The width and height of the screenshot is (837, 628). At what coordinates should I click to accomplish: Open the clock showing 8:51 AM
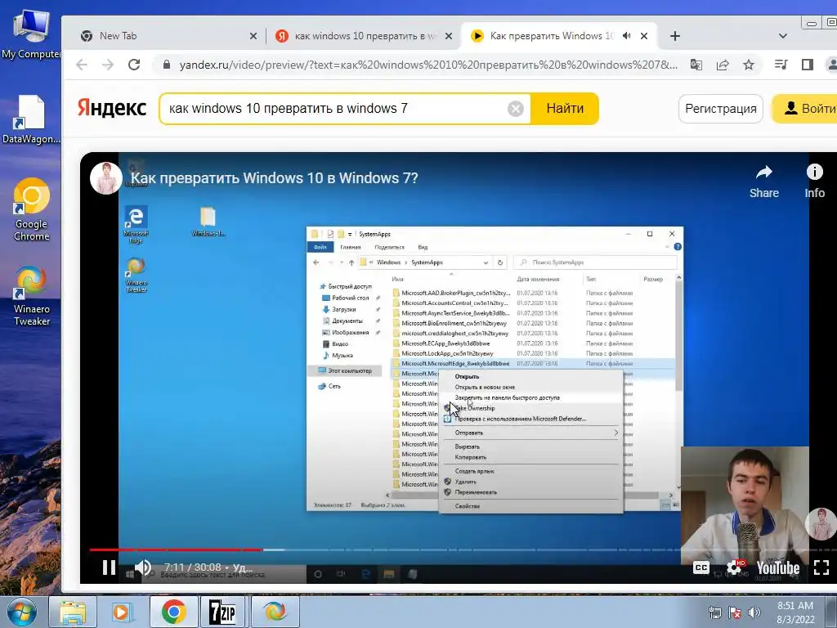click(795, 612)
